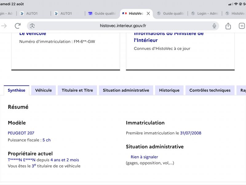Switch to the second AUTO1 browser tab

[66, 14]
